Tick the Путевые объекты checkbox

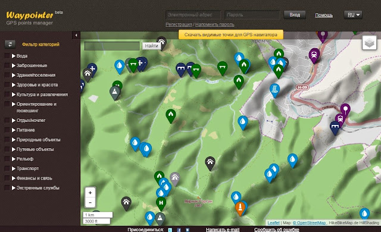tap(7, 149)
